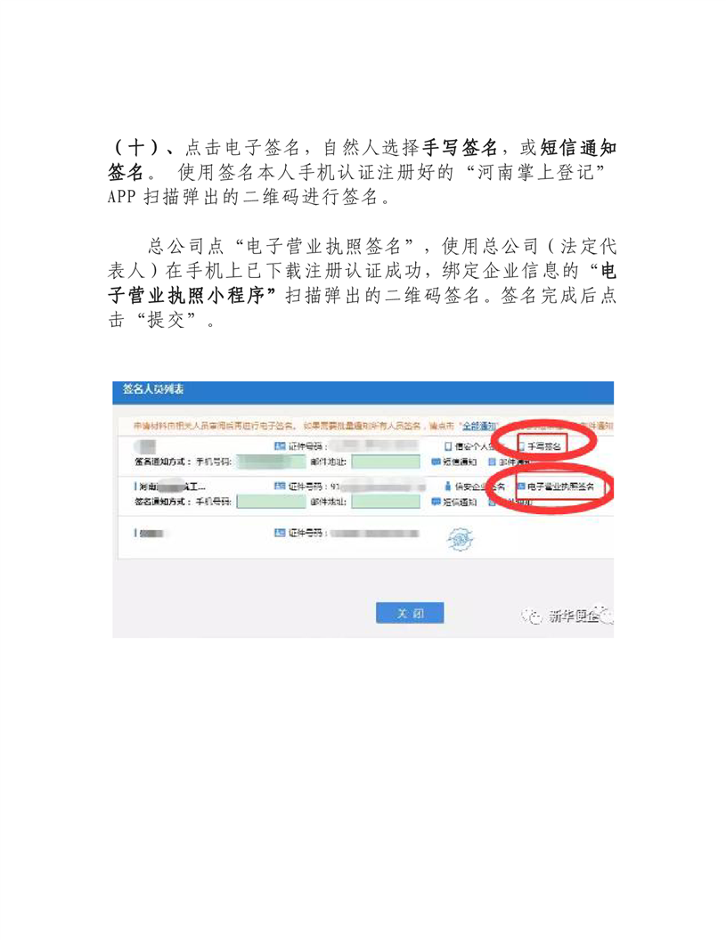This screenshot has height=940, width=726.
Task: Click 信安企业签名 person icon option
Action: pos(474,486)
